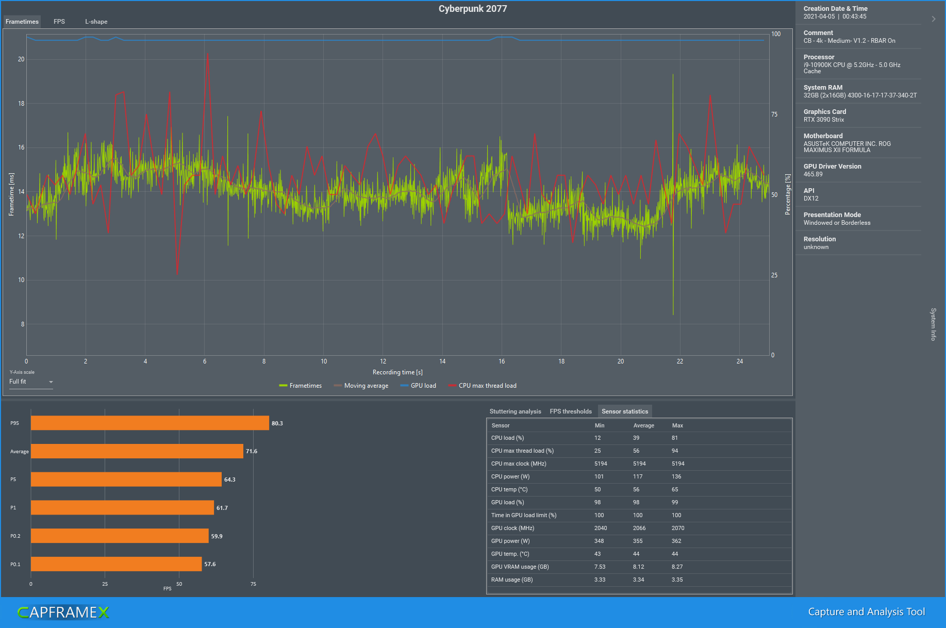Click the vertical System Info tab
Viewport: 946px width, 628px height.
coord(933,324)
